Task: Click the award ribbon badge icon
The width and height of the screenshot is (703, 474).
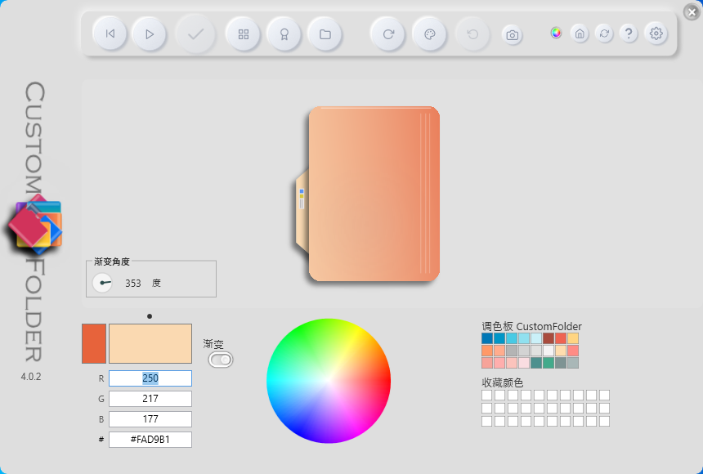Action: [284, 34]
